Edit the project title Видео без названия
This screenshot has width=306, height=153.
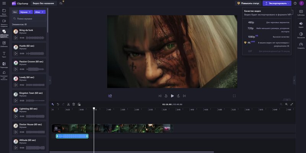[x=43, y=3]
